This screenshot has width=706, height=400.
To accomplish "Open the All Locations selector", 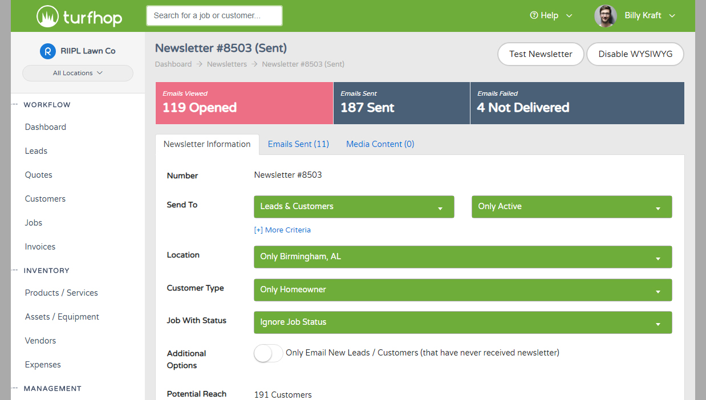I will coord(78,73).
